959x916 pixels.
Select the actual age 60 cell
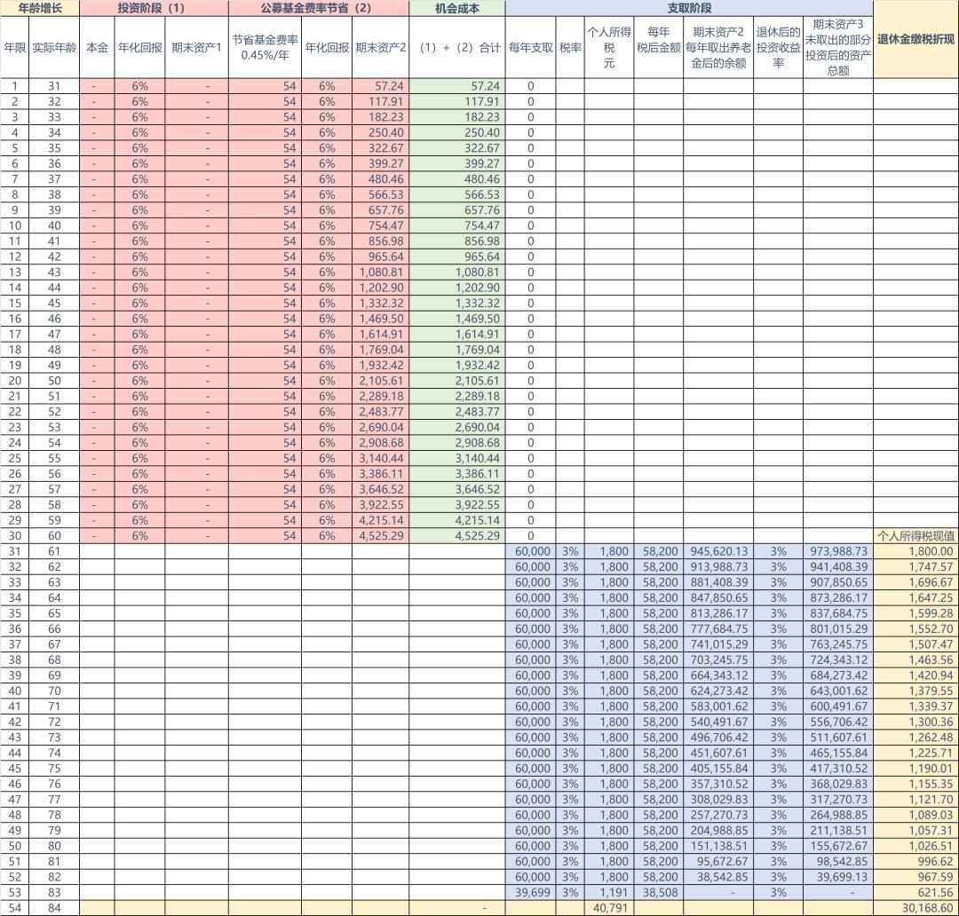54,535
